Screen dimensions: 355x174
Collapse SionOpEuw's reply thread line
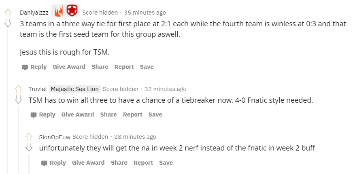pos(29,164)
